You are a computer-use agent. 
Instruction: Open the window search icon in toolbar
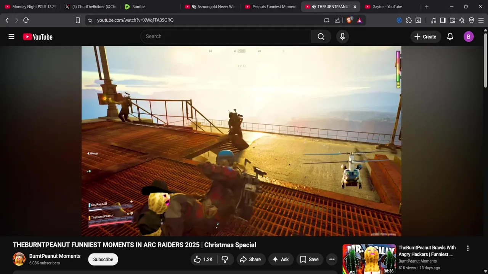point(418,20)
